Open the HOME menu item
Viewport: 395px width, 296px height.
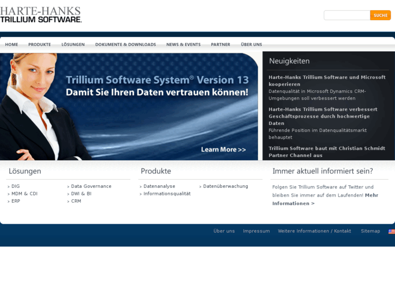coord(11,45)
